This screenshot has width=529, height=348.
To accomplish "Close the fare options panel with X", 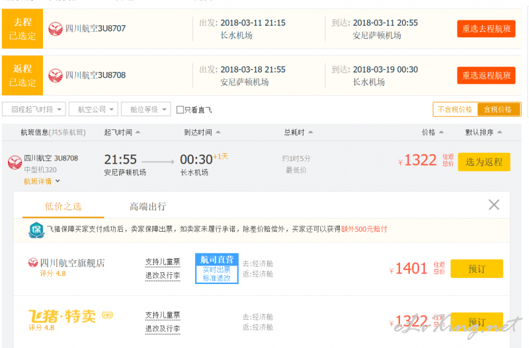I will click(x=494, y=205).
